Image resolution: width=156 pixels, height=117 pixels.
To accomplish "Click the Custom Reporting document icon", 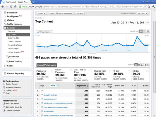I will (x=5, y=73).
